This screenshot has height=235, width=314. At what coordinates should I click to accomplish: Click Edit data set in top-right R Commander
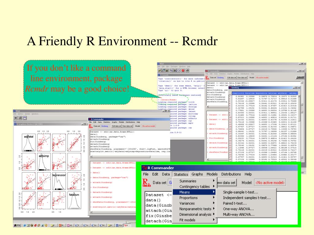[x=232, y=77]
